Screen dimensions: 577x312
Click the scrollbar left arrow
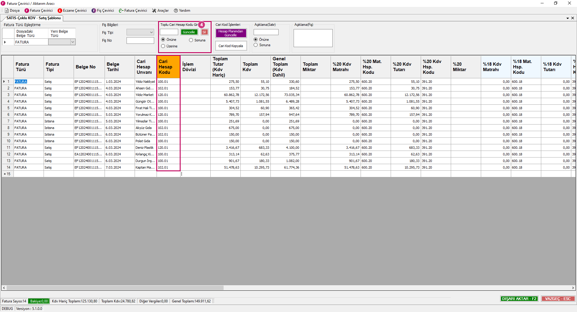tap(4, 288)
